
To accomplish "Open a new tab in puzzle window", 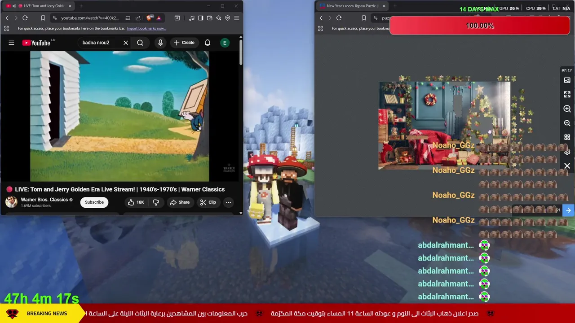I will point(395,6).
